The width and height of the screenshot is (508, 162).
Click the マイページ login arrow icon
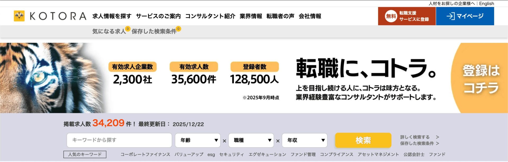click(x=451, y=16)
